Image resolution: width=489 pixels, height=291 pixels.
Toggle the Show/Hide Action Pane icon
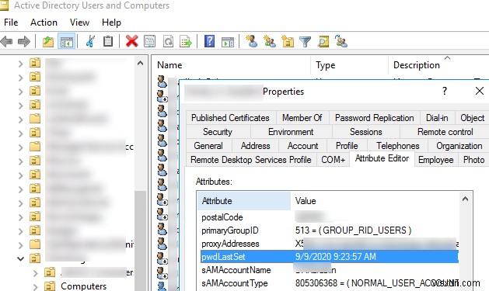[228, 41]
